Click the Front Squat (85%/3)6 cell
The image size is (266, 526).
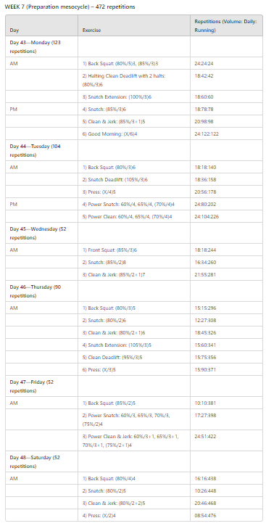(134, 250)
